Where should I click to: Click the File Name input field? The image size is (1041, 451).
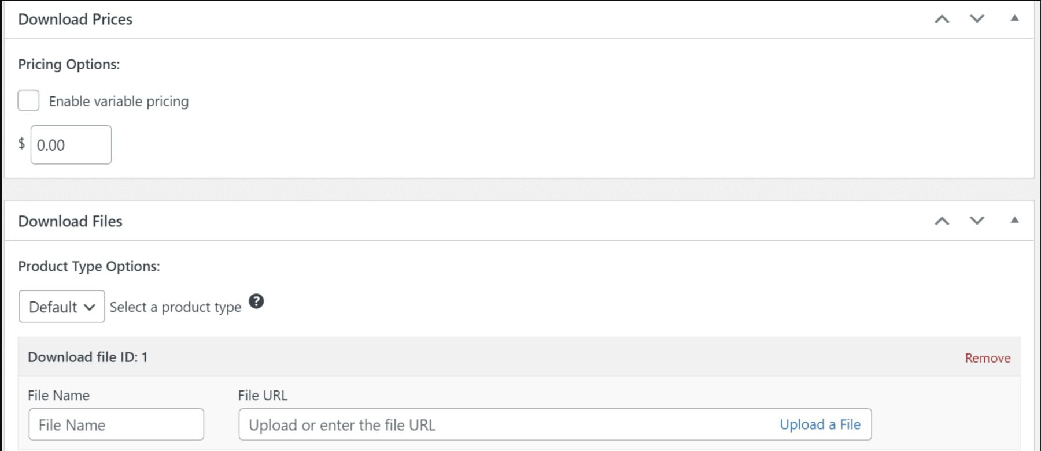(x=116, y=424)
